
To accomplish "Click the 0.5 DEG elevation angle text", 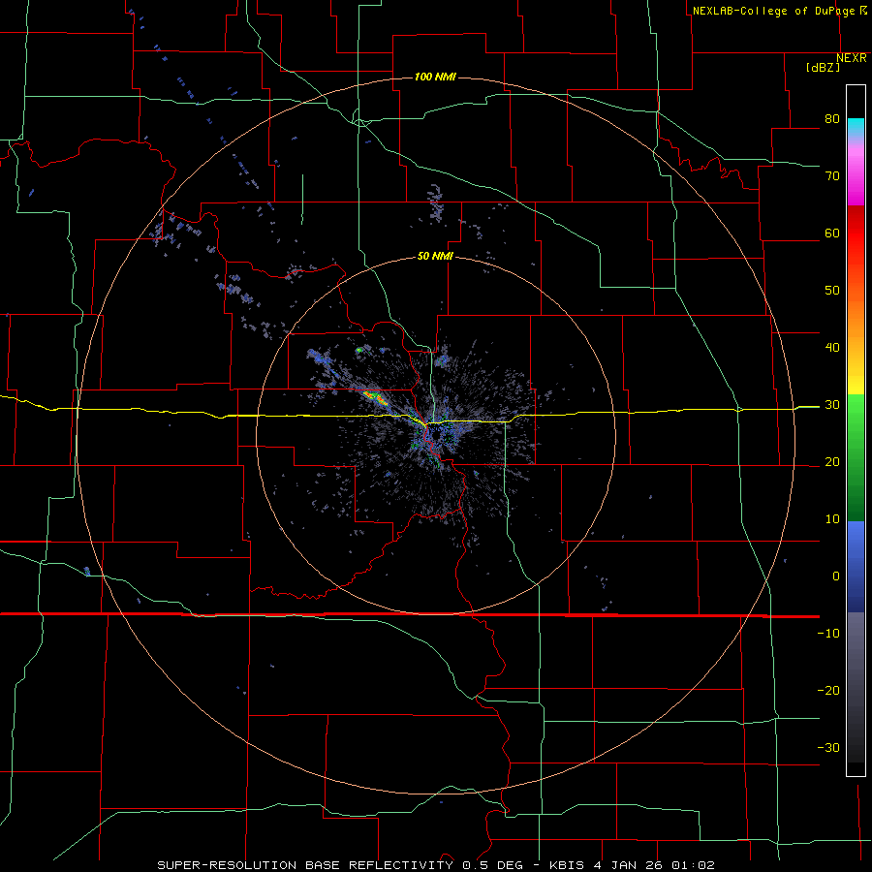I will pos(493,865).
